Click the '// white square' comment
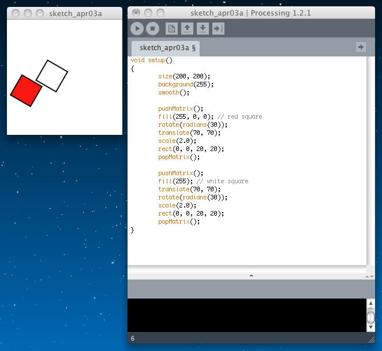This screenshot has width=382, height=351. coord(222,181)
